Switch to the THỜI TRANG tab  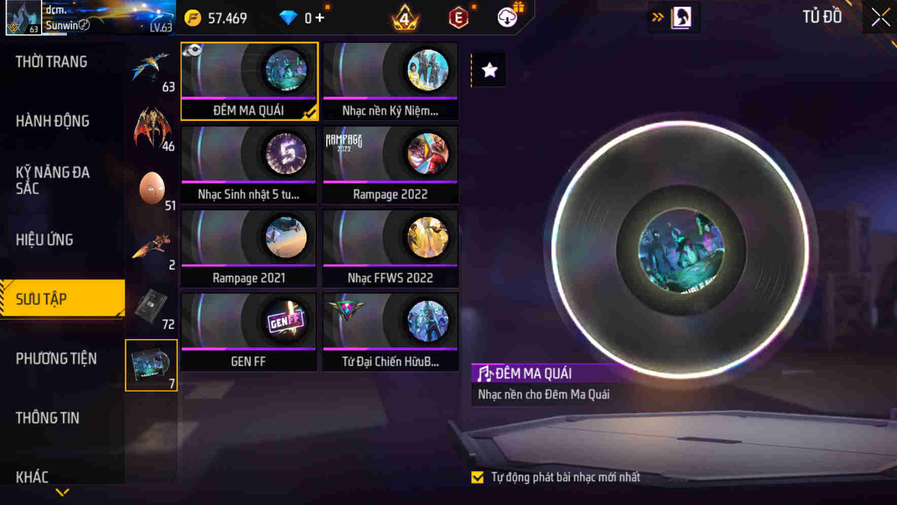click(x=51, y=61)
